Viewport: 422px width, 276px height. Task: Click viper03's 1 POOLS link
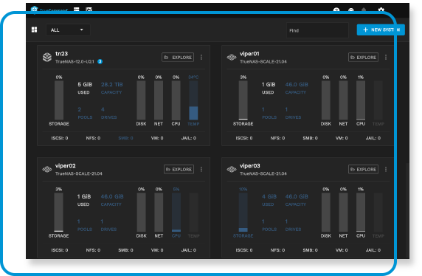coord(269,225)
